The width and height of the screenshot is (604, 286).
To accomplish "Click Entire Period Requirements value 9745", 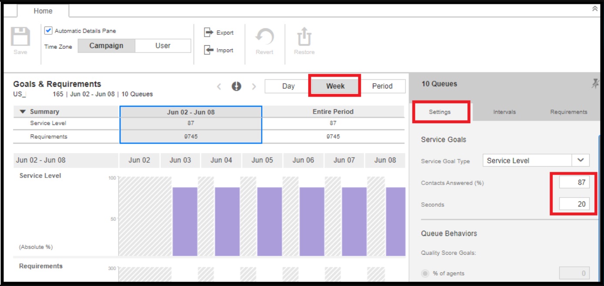I will click(x=333, y=137).
